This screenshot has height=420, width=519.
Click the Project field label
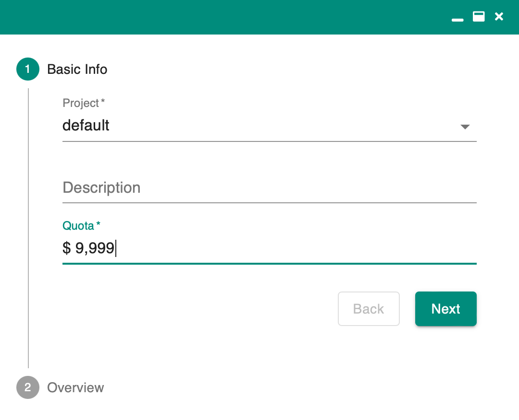[84, 103]
